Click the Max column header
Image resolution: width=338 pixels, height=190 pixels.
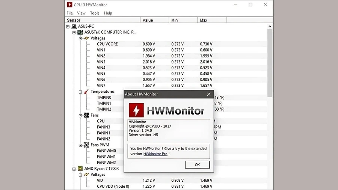coord(212,20)
